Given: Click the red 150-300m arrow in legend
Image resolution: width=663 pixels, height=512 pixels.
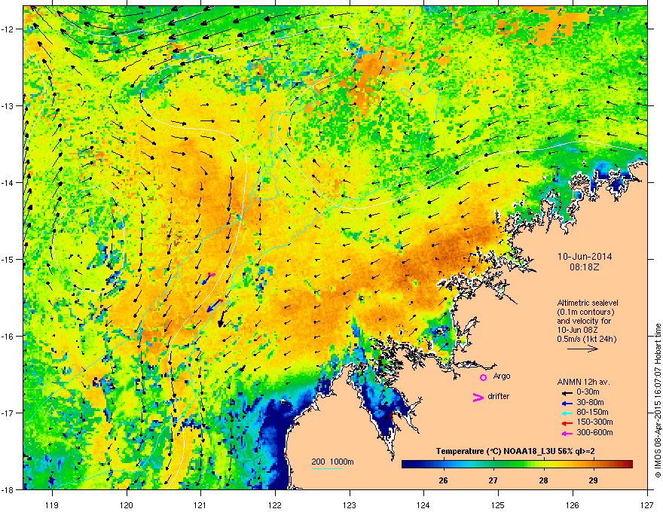Looking at the screenshot, I should click(567, 423).
